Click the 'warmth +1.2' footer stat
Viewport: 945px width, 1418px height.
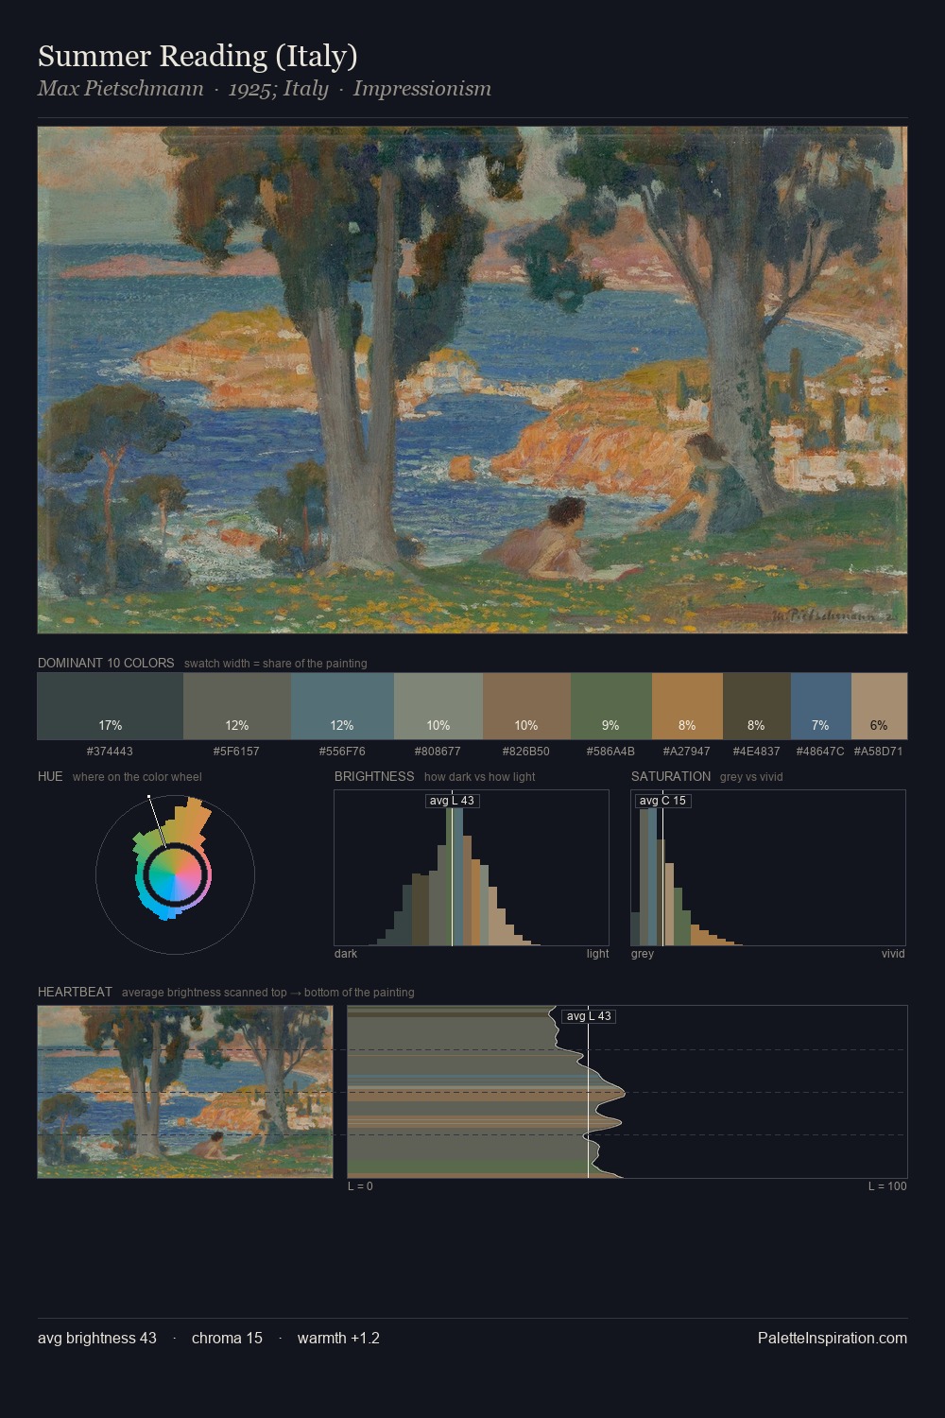[338, 1338]
